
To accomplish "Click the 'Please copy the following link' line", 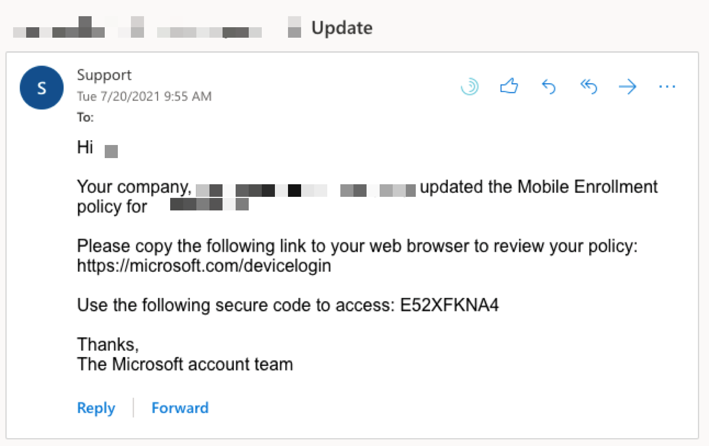I will coord(357,246).
